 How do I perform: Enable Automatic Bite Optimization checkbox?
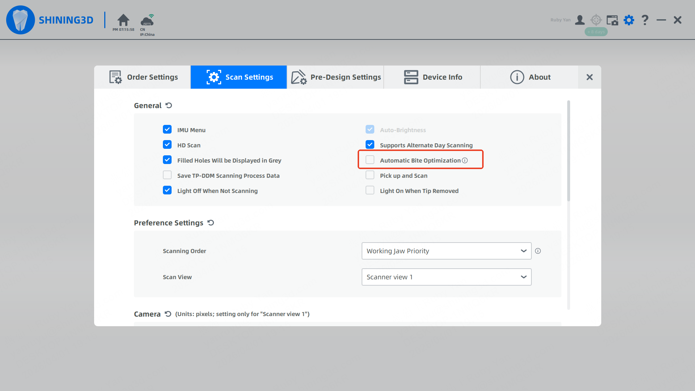coord(370,160)
